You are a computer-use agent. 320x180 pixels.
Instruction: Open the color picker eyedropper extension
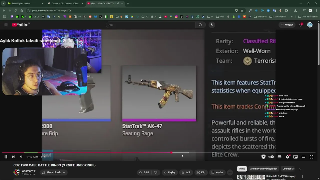[250, 10]
